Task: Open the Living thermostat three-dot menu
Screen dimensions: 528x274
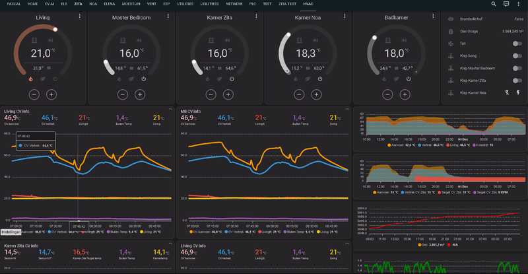Action: click(x=79, y=16)
